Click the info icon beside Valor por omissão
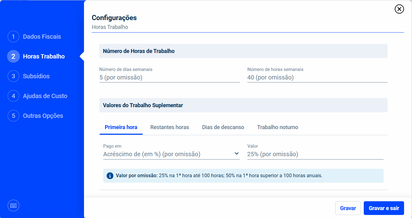 [x=110, y=176]
